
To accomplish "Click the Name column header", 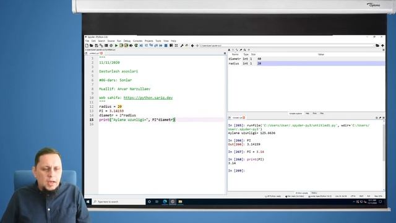I will pos(235,55).
